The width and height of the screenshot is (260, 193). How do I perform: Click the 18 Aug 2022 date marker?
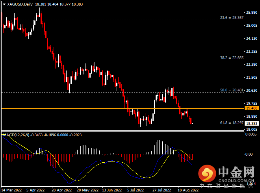tap(188, 190)
